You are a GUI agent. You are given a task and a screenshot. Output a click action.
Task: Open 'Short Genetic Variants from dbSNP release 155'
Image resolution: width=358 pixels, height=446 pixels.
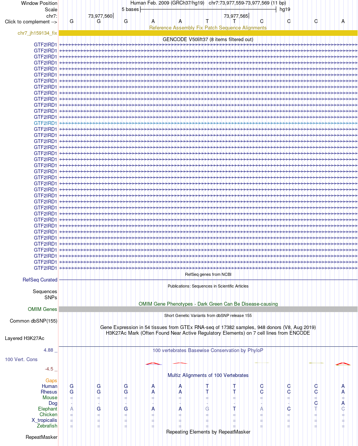(208, 315)
